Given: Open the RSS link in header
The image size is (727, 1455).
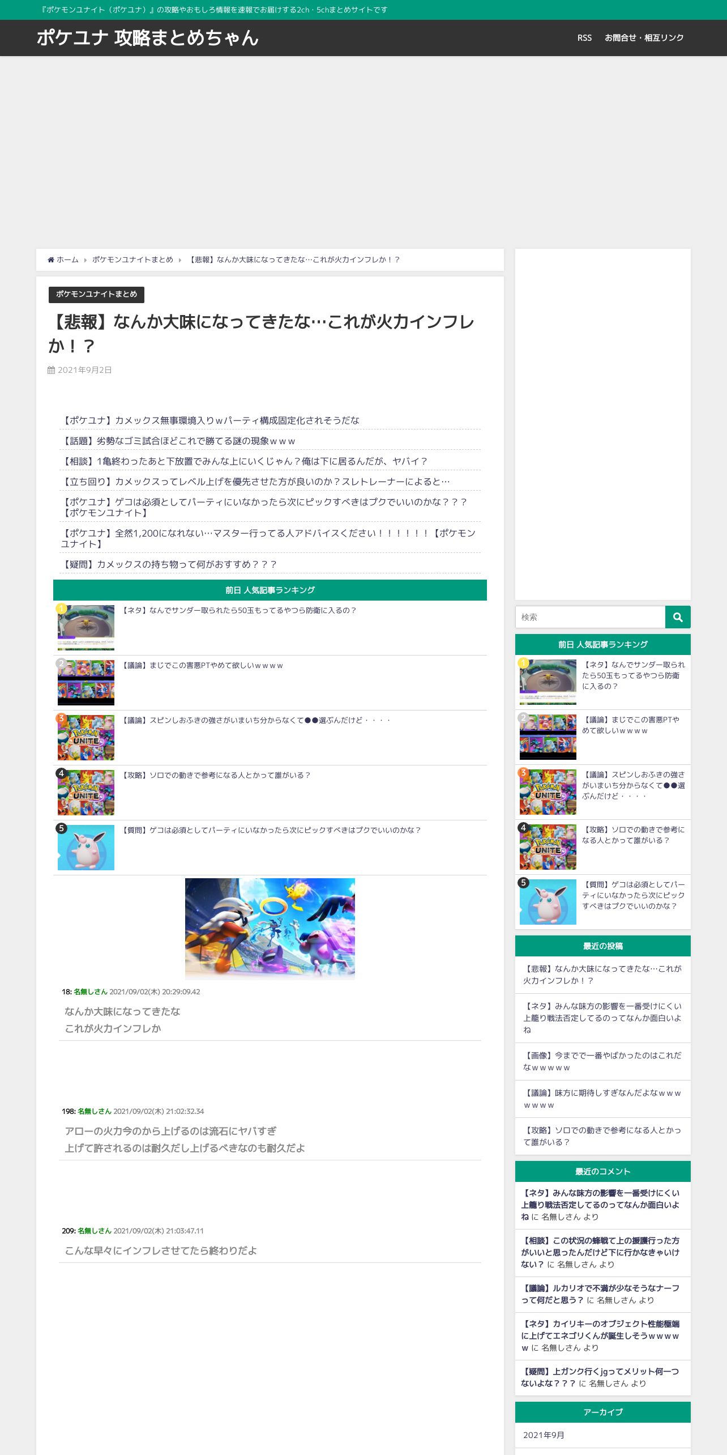Looking at the screenshot, I should tap(584, 38).
